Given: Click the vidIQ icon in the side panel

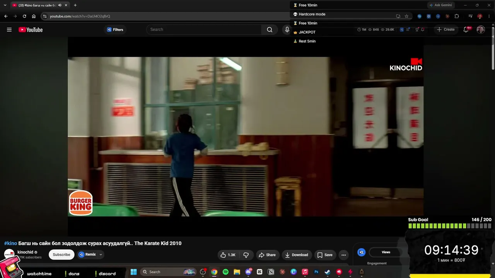Looking at the screenshot, I should (x=361, y=252).
